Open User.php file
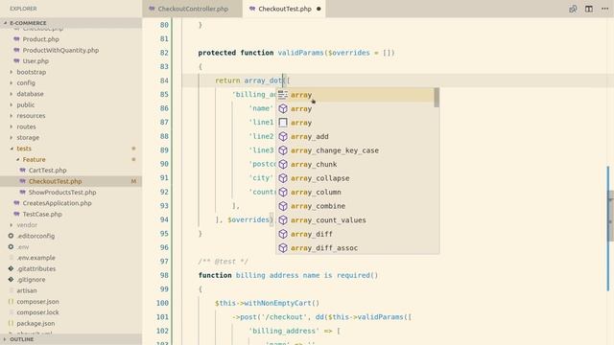614x345 pixels. (x=35, y=61)
